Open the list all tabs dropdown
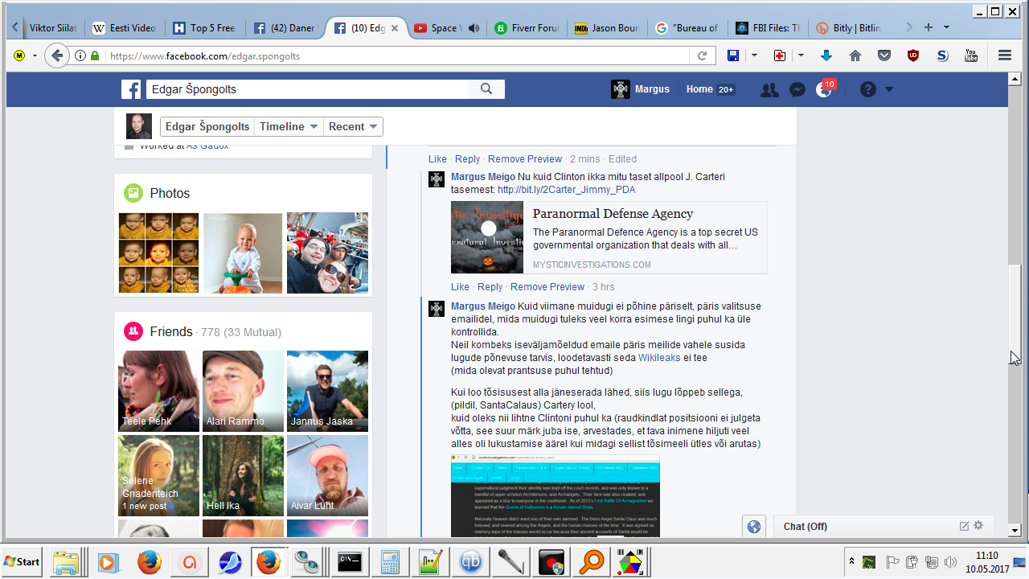 click(x=946, y=27)
